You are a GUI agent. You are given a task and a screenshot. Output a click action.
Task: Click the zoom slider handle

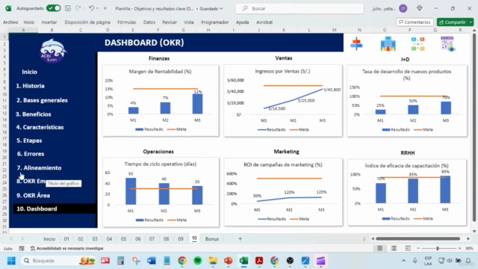[438, 248]
